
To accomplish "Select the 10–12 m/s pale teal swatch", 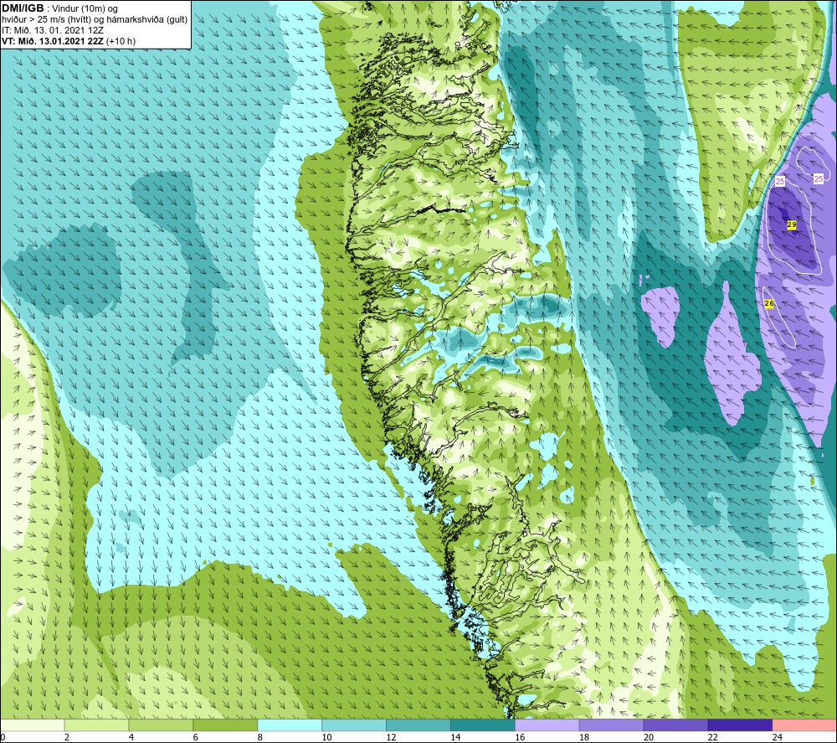I will (354, 725).
